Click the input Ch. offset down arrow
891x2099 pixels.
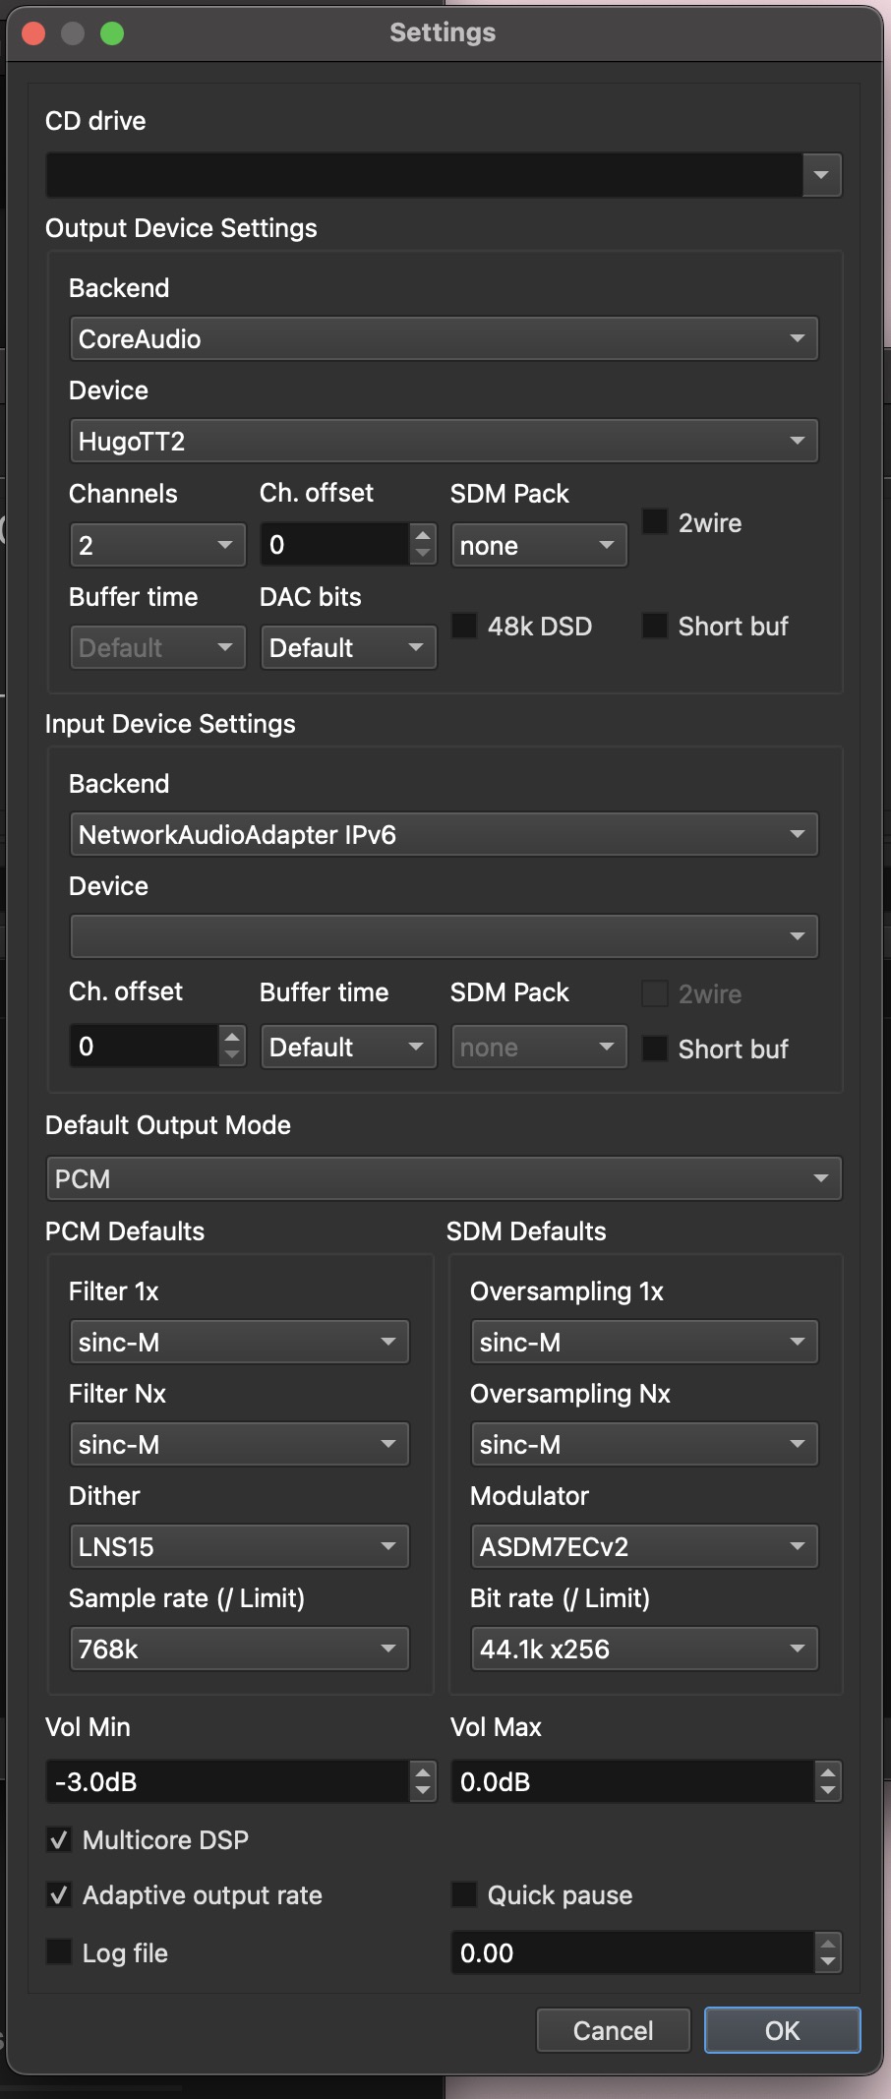pyautogui.click(x=232, y=1055)
